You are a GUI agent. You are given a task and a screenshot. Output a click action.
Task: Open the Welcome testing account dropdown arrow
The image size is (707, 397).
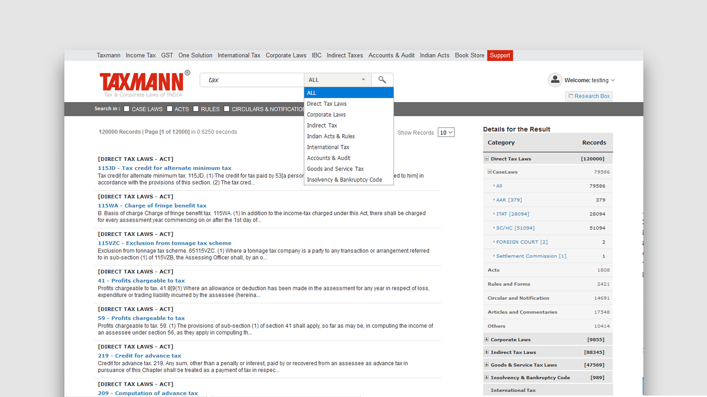pos(613,80)
